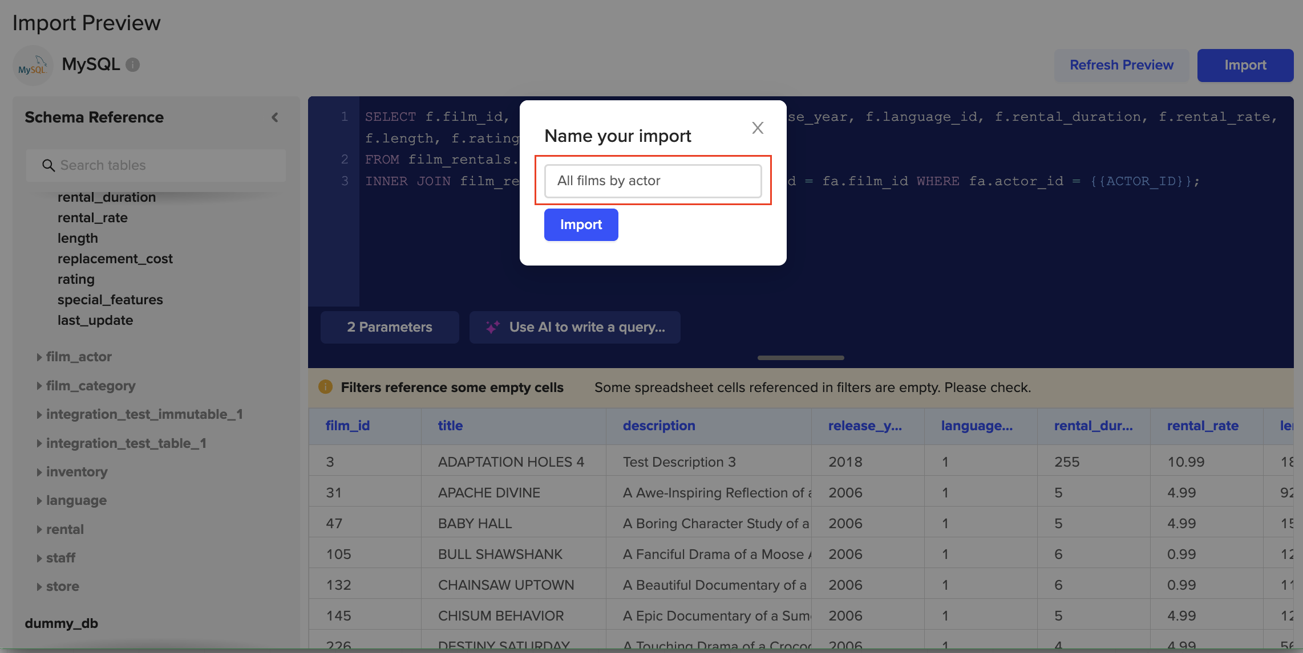Expand the store table arrow
Screen dimensions: 1303x653
pyautogui.click(x=39, y=586)
